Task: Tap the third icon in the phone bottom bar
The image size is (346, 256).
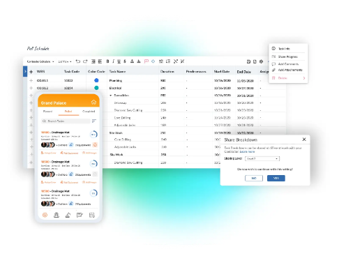Action: (x=68, y=215)
